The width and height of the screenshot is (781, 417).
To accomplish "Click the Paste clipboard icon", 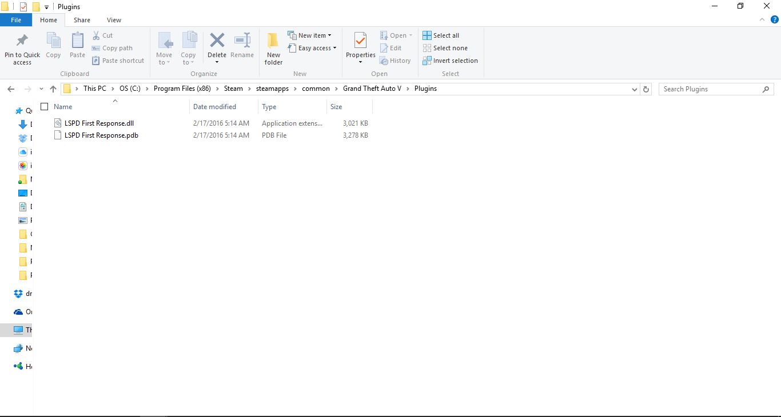I will click(77, 41).
